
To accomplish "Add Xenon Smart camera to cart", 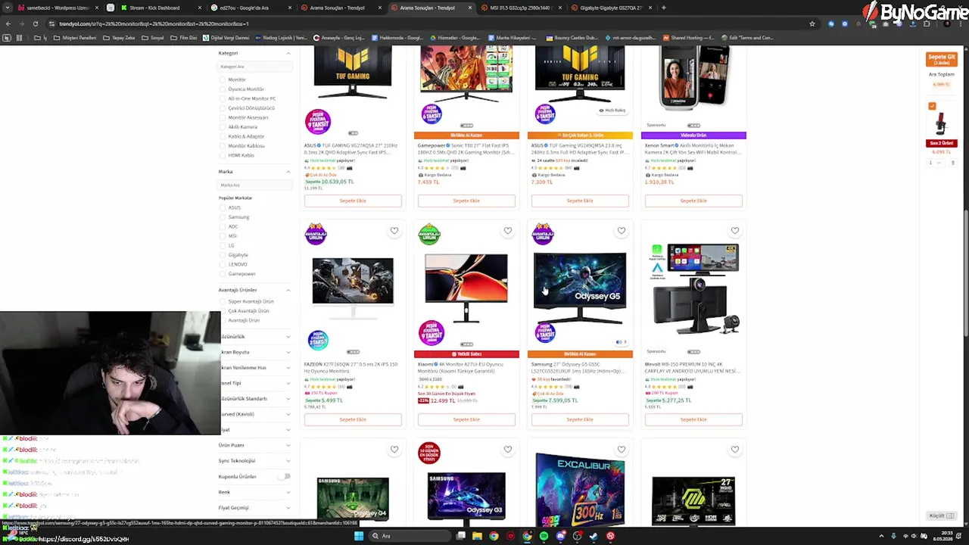I will pyautogui.click(x=693, y=201).
